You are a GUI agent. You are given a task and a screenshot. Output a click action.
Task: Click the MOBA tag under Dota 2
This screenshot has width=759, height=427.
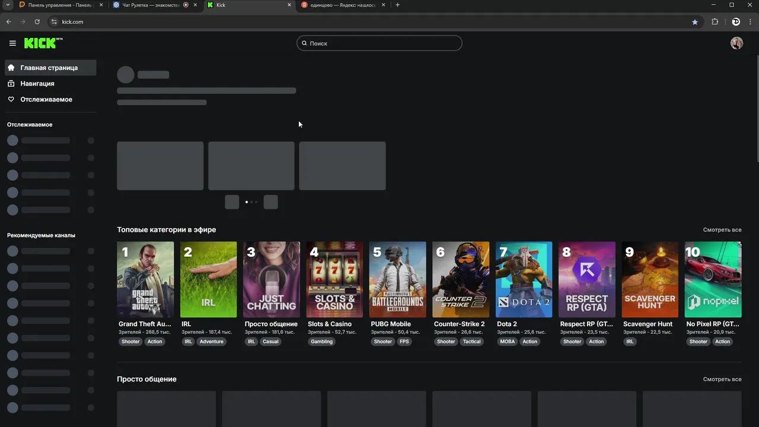[x=508, y=342]
